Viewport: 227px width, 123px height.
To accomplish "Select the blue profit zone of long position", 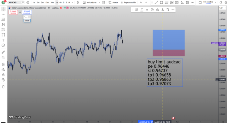I will 169,40.
